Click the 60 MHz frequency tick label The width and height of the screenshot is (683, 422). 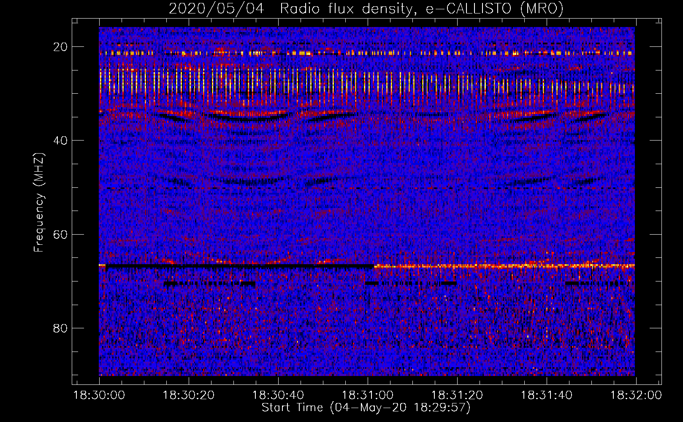[61, 234]
